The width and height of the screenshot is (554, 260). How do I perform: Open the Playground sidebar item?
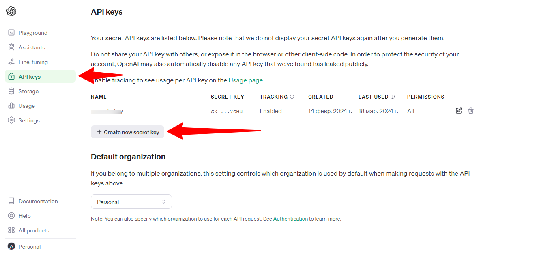[32, 33]
